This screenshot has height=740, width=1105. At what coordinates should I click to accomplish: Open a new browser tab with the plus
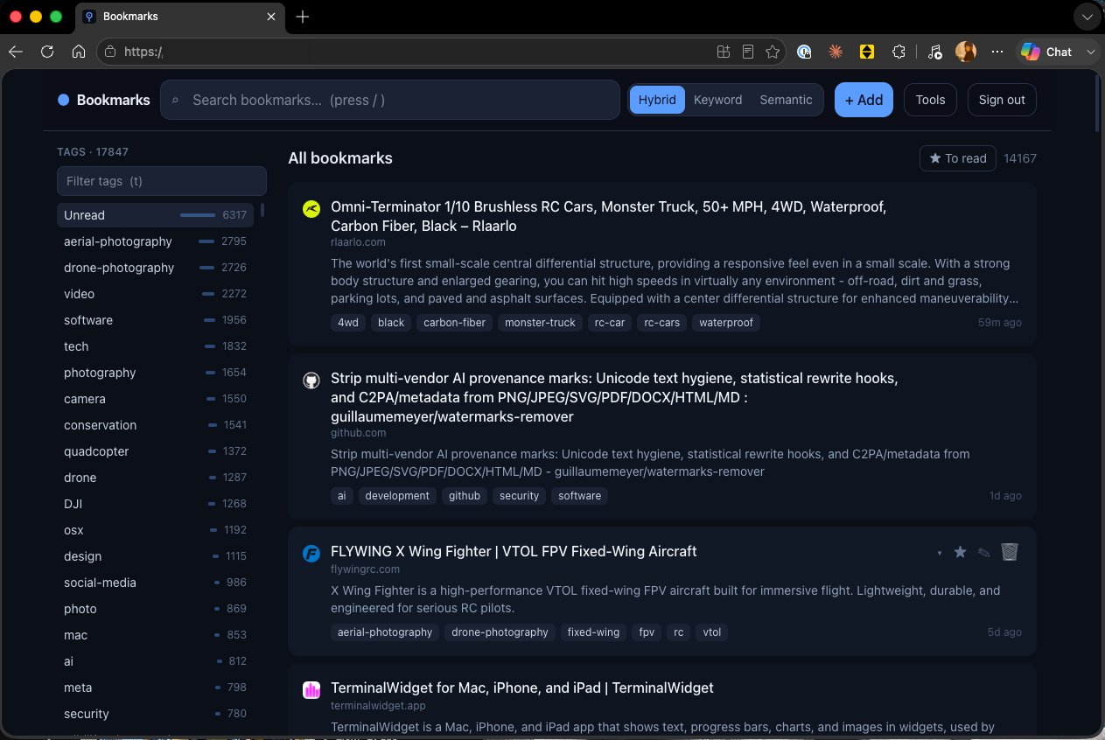tap(303, 17)
